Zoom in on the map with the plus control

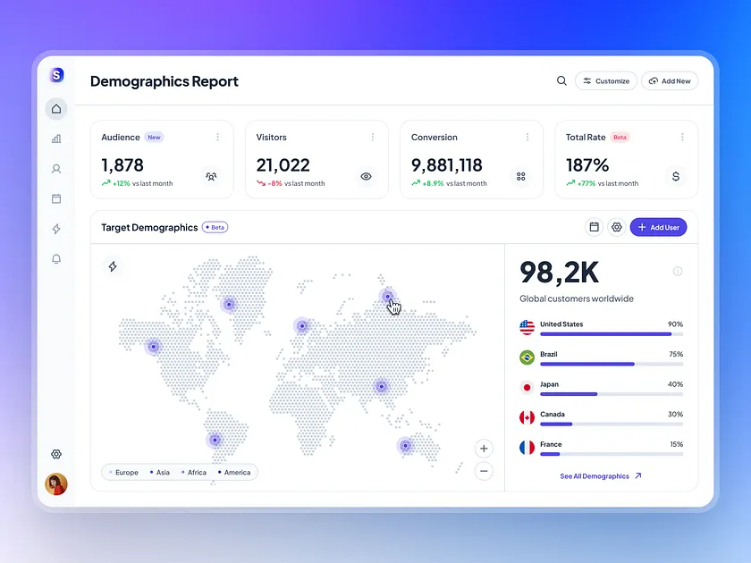coord(484,448)
